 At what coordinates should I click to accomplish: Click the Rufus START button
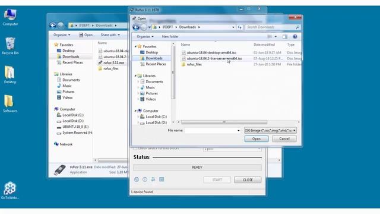tap(217, 180)
